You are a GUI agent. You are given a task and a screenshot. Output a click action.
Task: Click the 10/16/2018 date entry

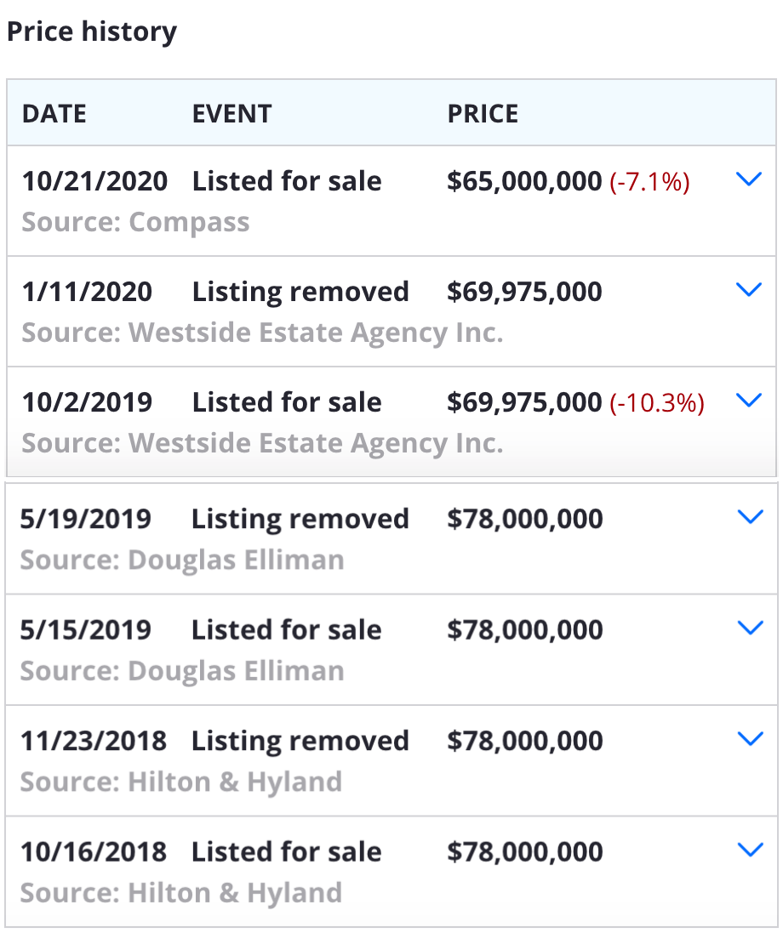pyautogui.click(x=94, y=851)
